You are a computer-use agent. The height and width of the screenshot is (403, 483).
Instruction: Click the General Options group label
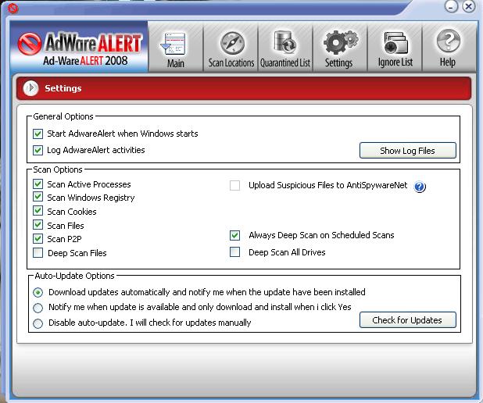pos(63,116)
